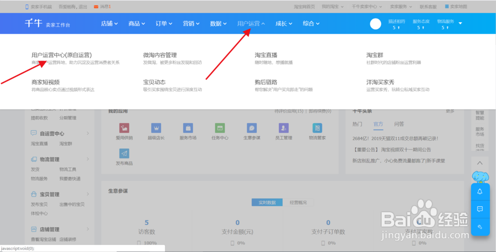Click the 消息 envelope icon
Viewport: 496px width, 252px height.
pos(96,6)
